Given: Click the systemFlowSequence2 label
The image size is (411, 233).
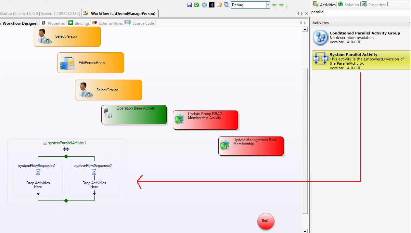Looking at the screenshot, I should coord(93,166).
